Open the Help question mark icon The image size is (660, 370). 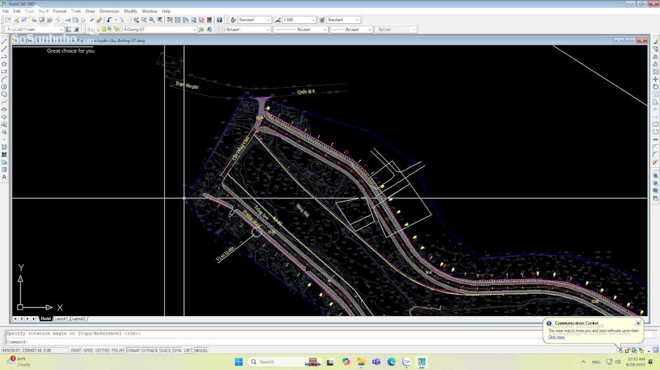point(220,20)
